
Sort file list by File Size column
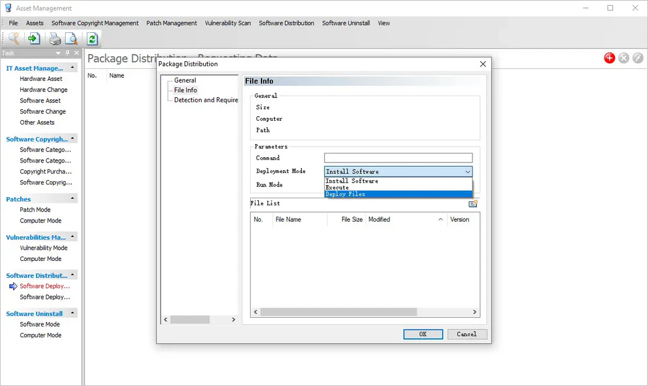pos(346,219)
